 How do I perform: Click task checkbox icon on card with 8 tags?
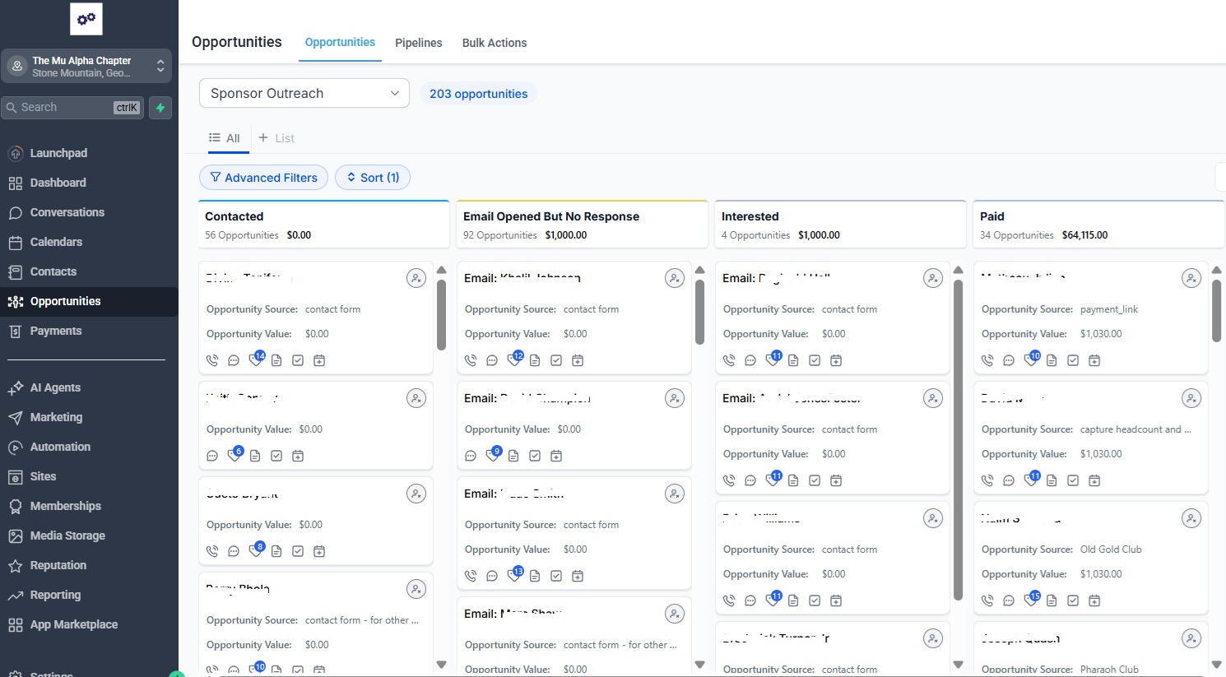(x=298, y=551)
